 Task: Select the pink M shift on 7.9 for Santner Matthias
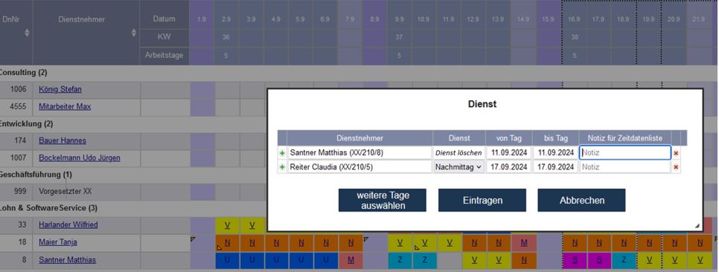point(351,260)
